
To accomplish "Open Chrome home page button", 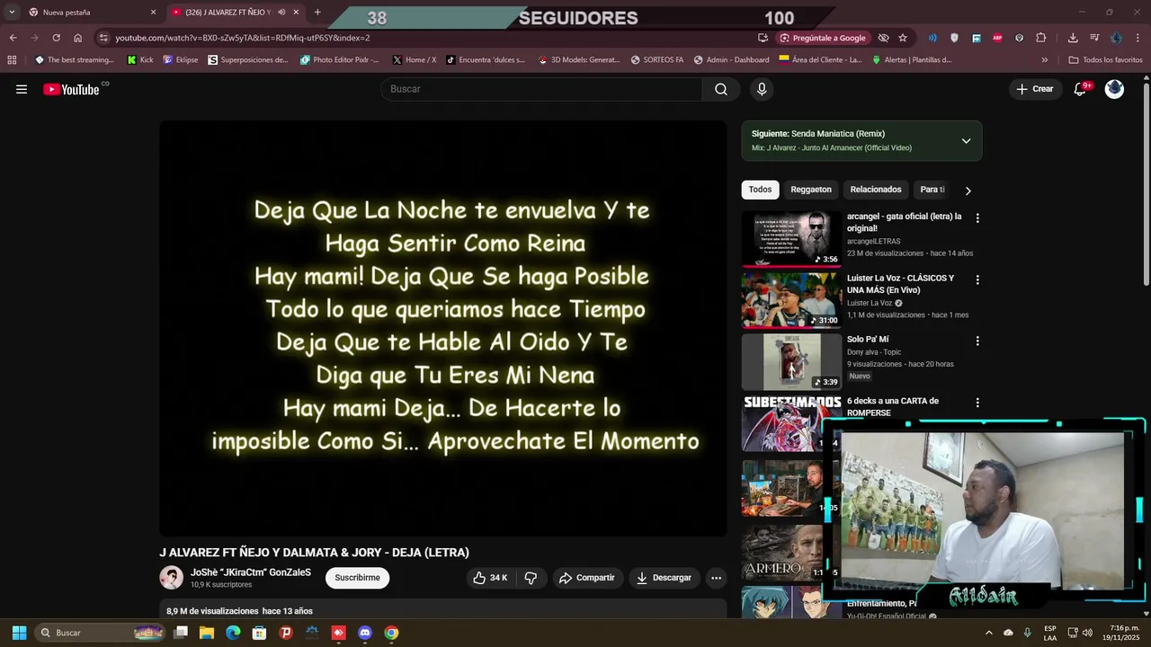I will pos(77,38).
